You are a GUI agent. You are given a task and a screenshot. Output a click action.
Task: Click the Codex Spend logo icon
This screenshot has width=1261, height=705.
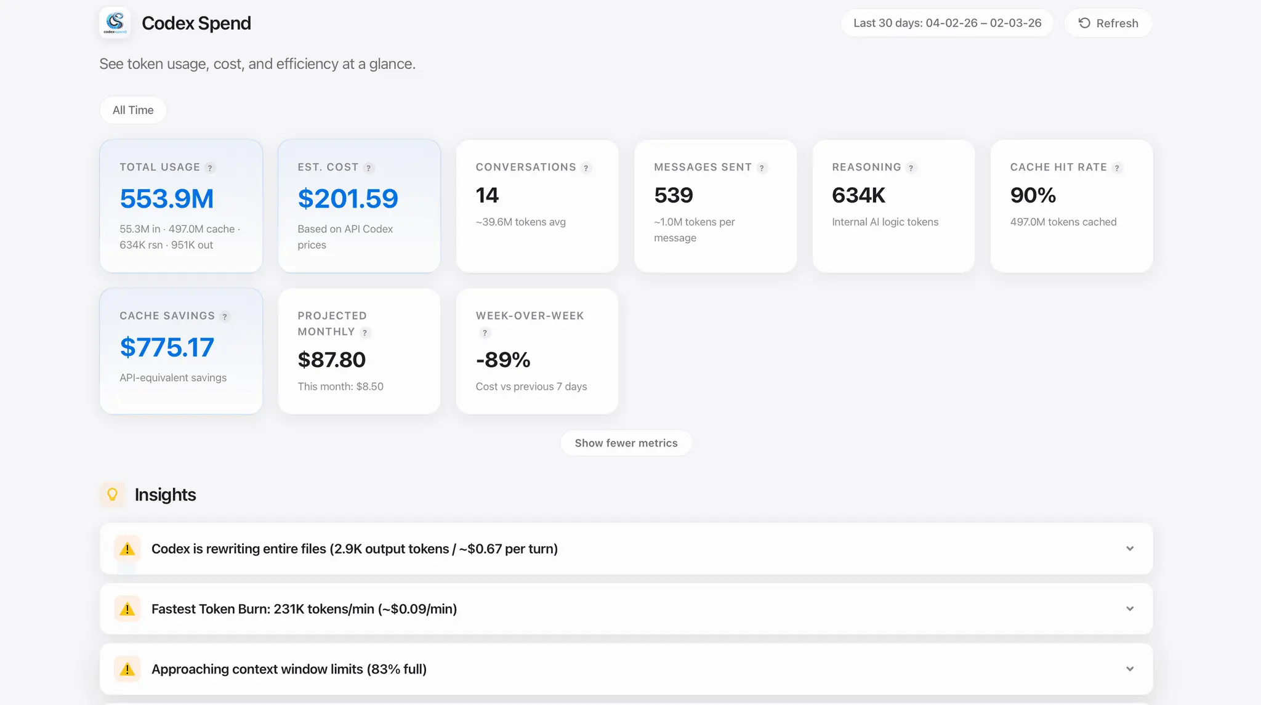pos(115,23)
